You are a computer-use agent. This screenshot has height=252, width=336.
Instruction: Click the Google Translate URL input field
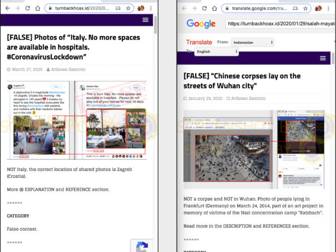pos(280,24)
